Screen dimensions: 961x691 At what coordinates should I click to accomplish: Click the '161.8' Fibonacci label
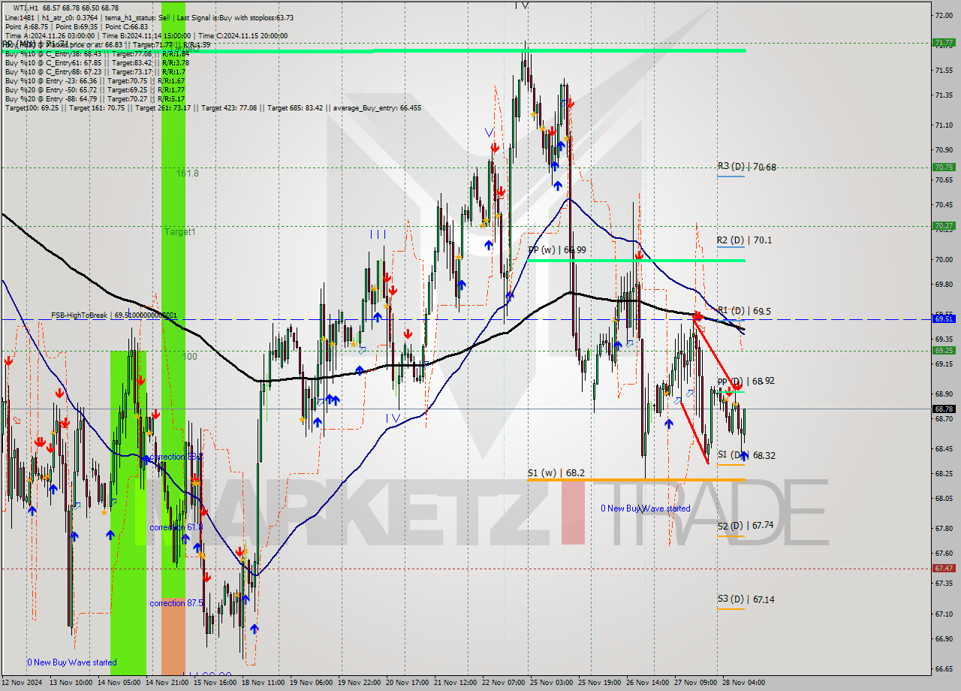click(188, 173)
